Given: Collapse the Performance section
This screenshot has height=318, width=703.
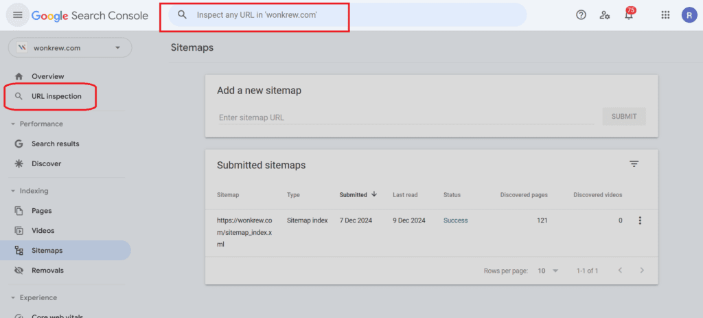Looking at the screenshot, I should point(38,124).
